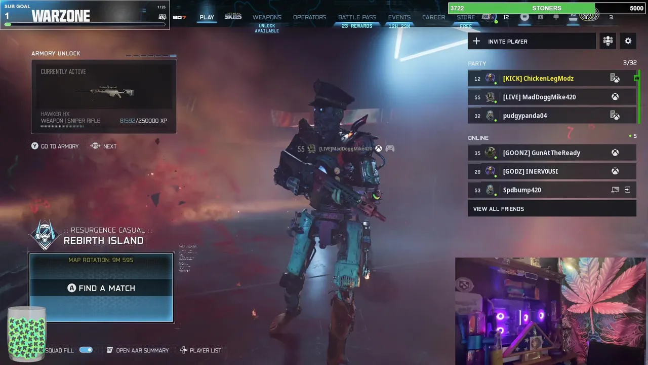
Task: Click GunAtTheReady's emblem avatar
Action: pos(490,153)
